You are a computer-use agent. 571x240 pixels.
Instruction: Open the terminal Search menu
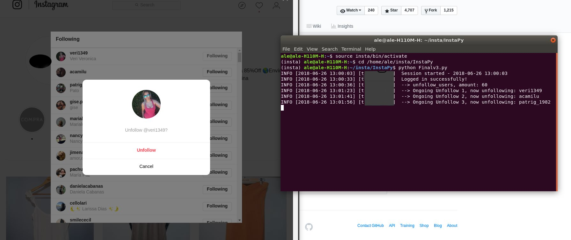(x=330, y=49)
